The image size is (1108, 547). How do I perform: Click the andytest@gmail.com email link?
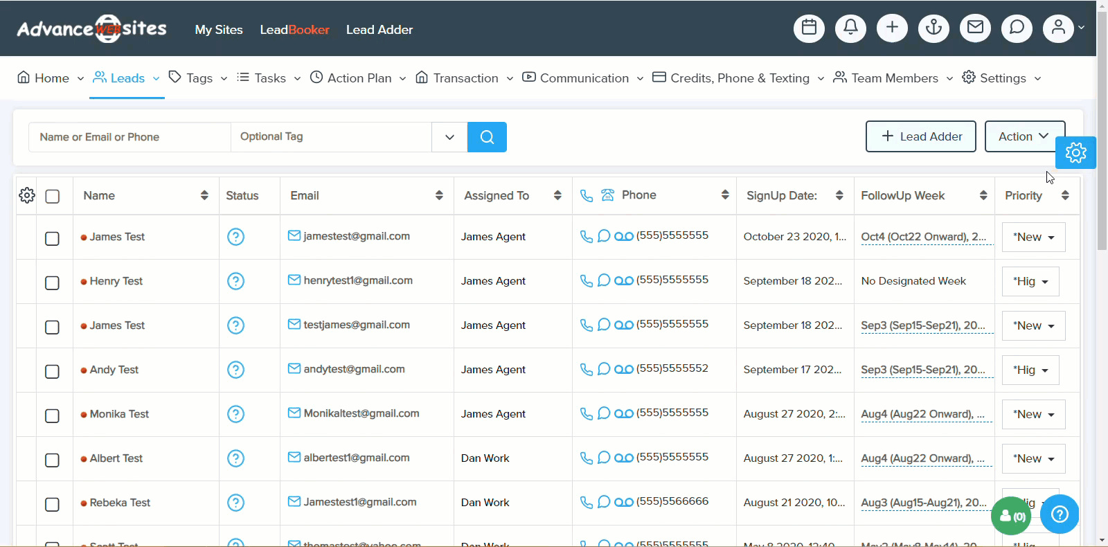354,369
